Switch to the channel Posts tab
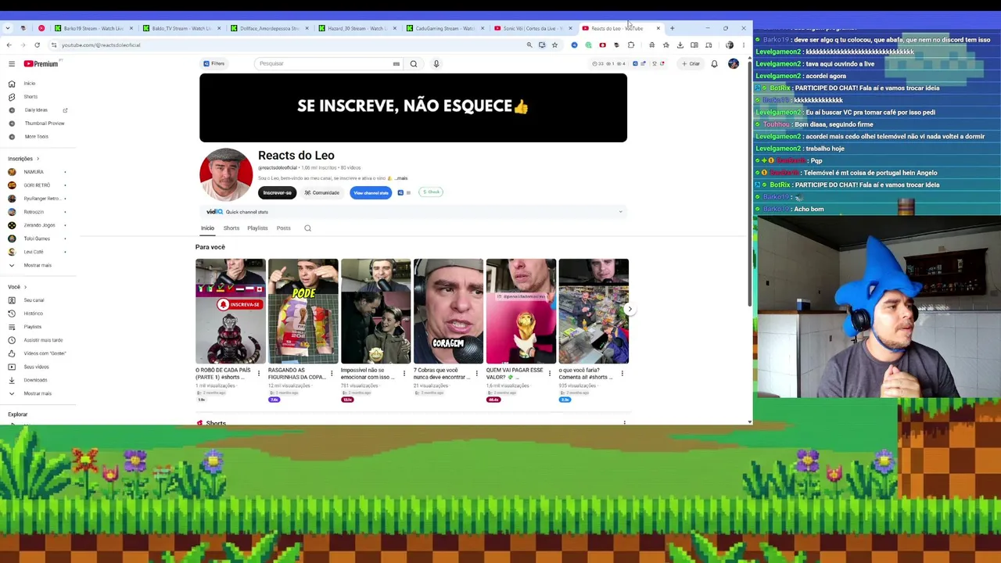 click(x=283, y=228)
